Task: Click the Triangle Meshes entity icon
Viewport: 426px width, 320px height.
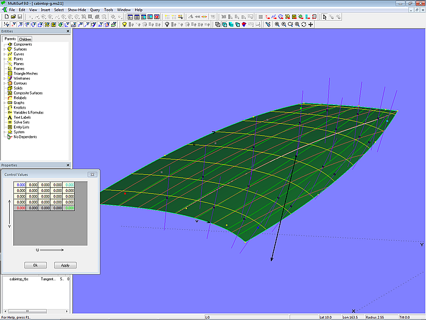Action: tap(10, 74)
